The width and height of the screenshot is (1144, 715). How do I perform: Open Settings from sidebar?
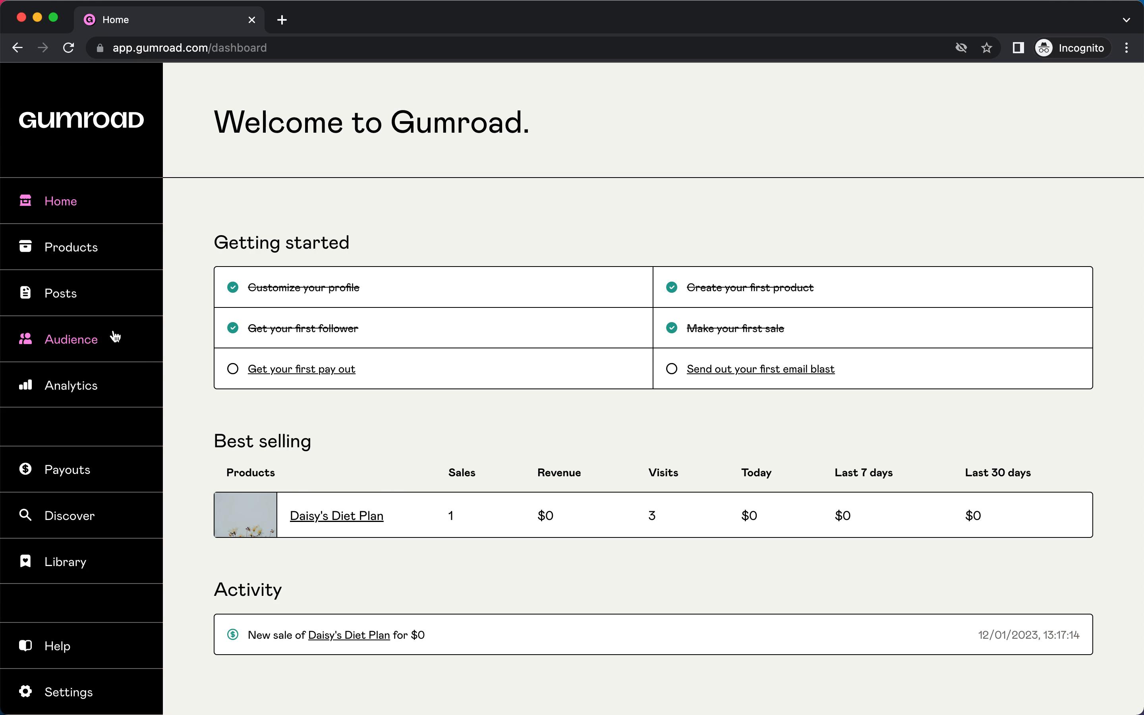click(68, 692)
